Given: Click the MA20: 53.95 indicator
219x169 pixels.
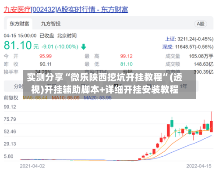Looking at the screenshot, I should click(x=98, y=97).
